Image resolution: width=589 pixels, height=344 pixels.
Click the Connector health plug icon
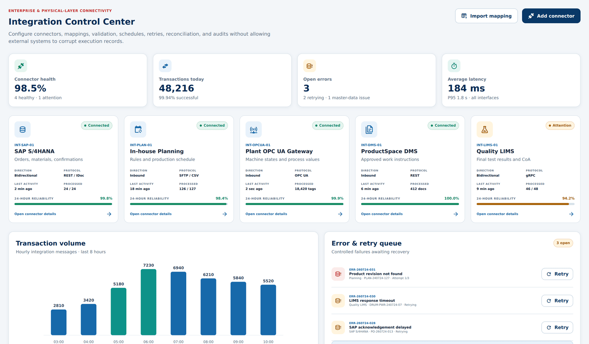21,66
